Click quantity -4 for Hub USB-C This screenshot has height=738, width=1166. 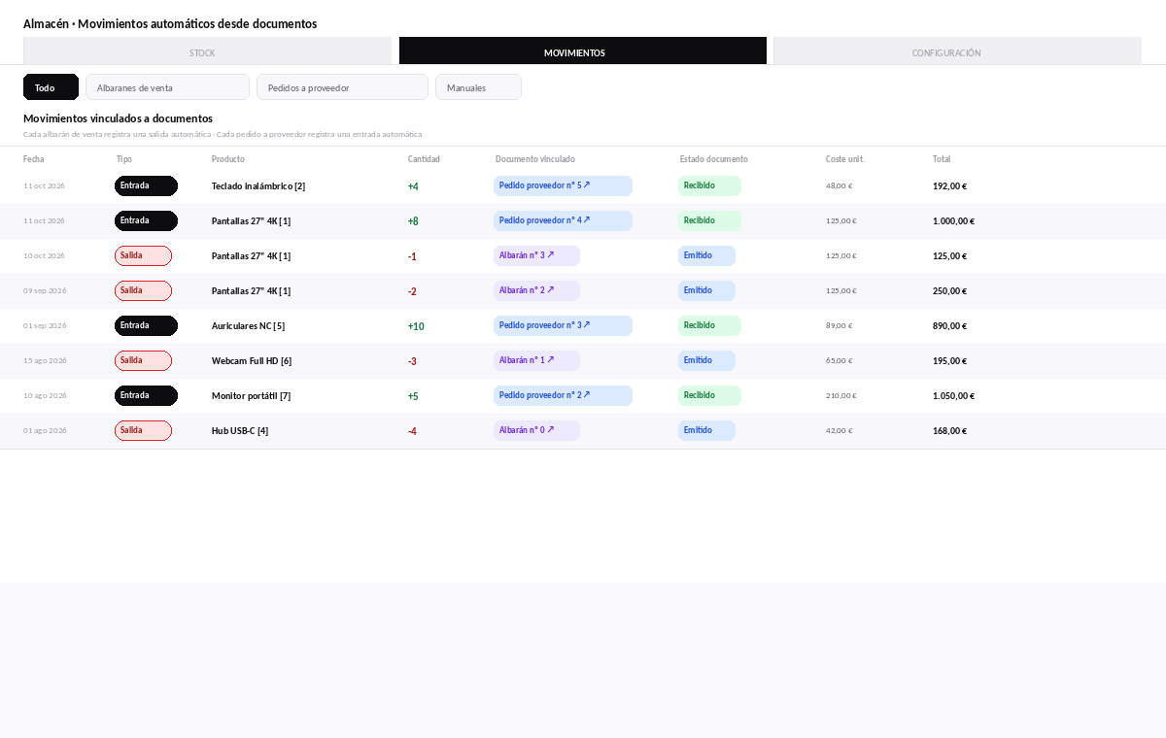pyautogui.click(x=412, y=431)
